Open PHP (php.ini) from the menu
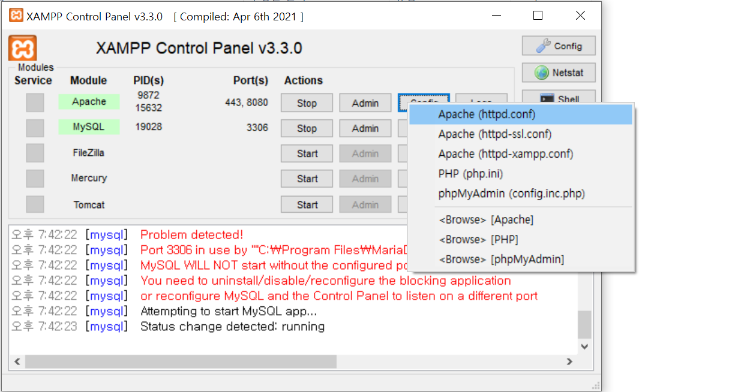Image resolution: width=729 pixels, height=392 pixels. 521,173
